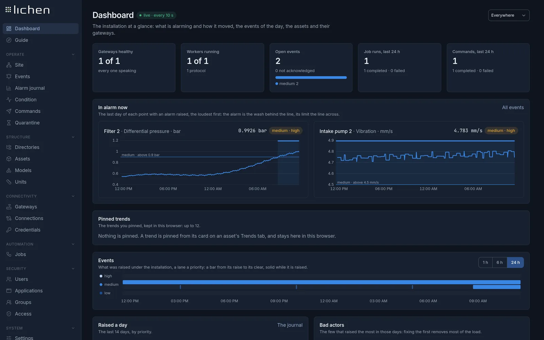The image size is (544, 340).
Task: Click the Dashboard icon in sidebar
Action: (9, 29)
